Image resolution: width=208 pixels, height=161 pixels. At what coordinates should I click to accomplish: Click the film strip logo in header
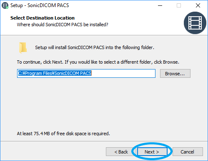[195, 23]
